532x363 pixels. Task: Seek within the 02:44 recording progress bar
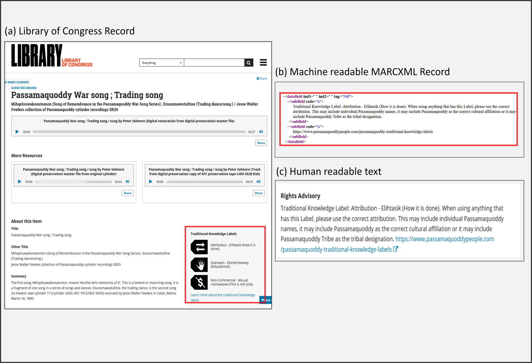coord(74,182)
